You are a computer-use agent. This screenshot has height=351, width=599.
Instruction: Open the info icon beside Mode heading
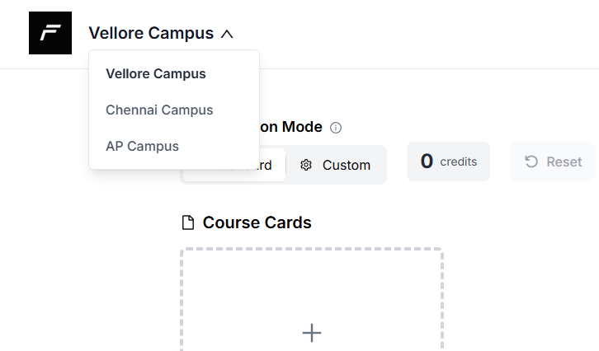(336, 128)
